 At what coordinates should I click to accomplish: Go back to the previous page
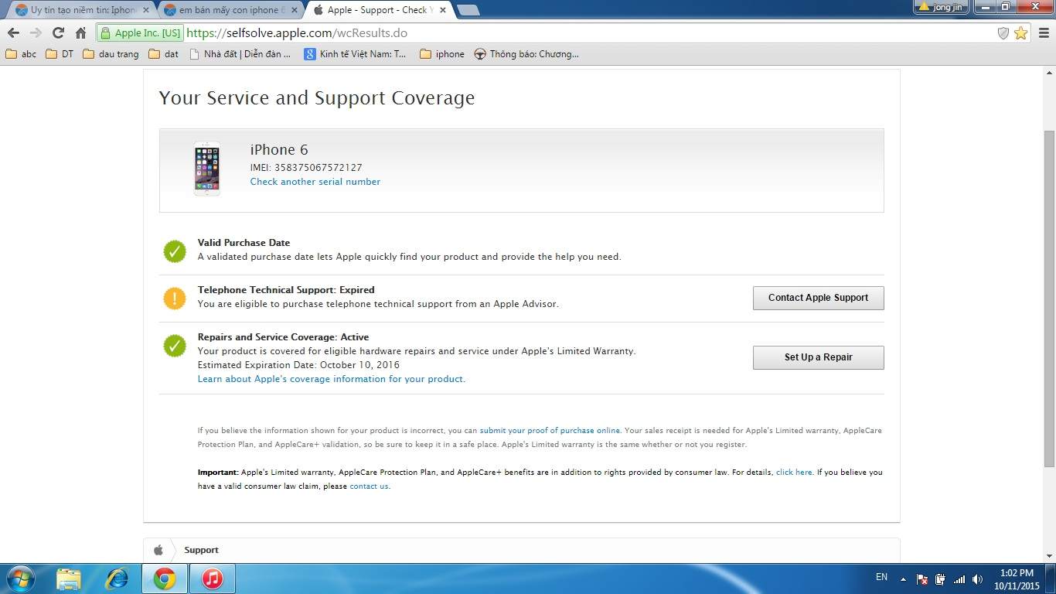[13, 33]
